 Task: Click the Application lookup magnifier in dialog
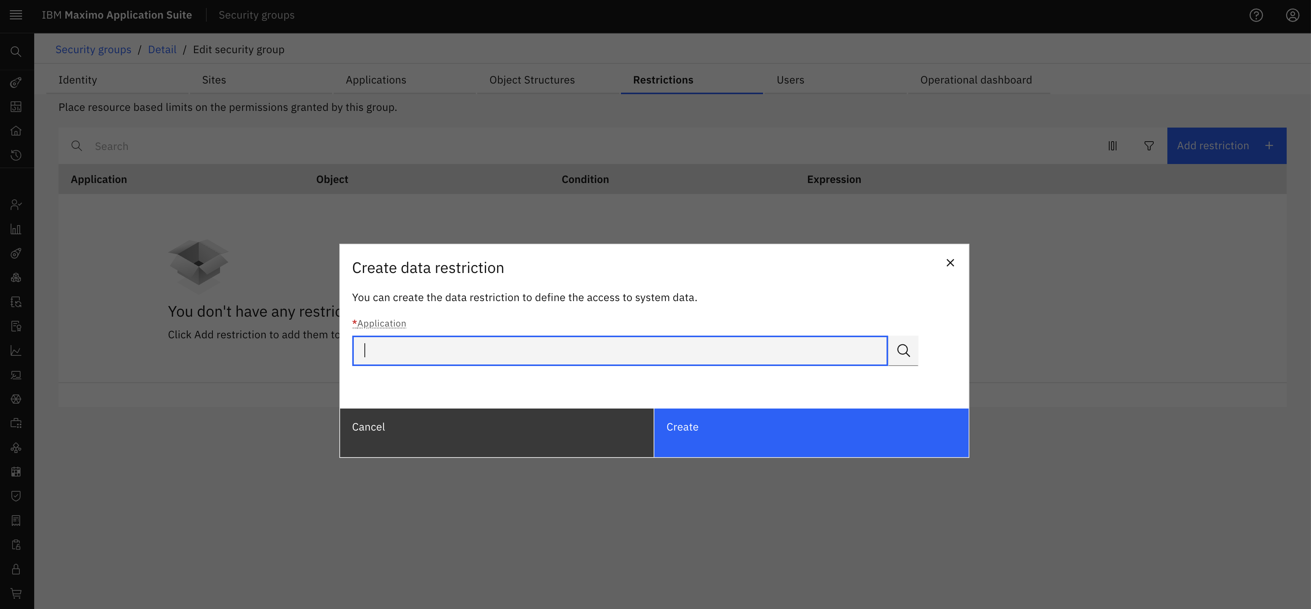903,350
